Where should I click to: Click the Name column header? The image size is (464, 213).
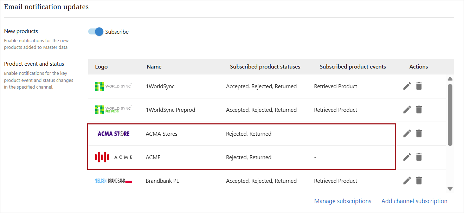[x=154, y=66]
